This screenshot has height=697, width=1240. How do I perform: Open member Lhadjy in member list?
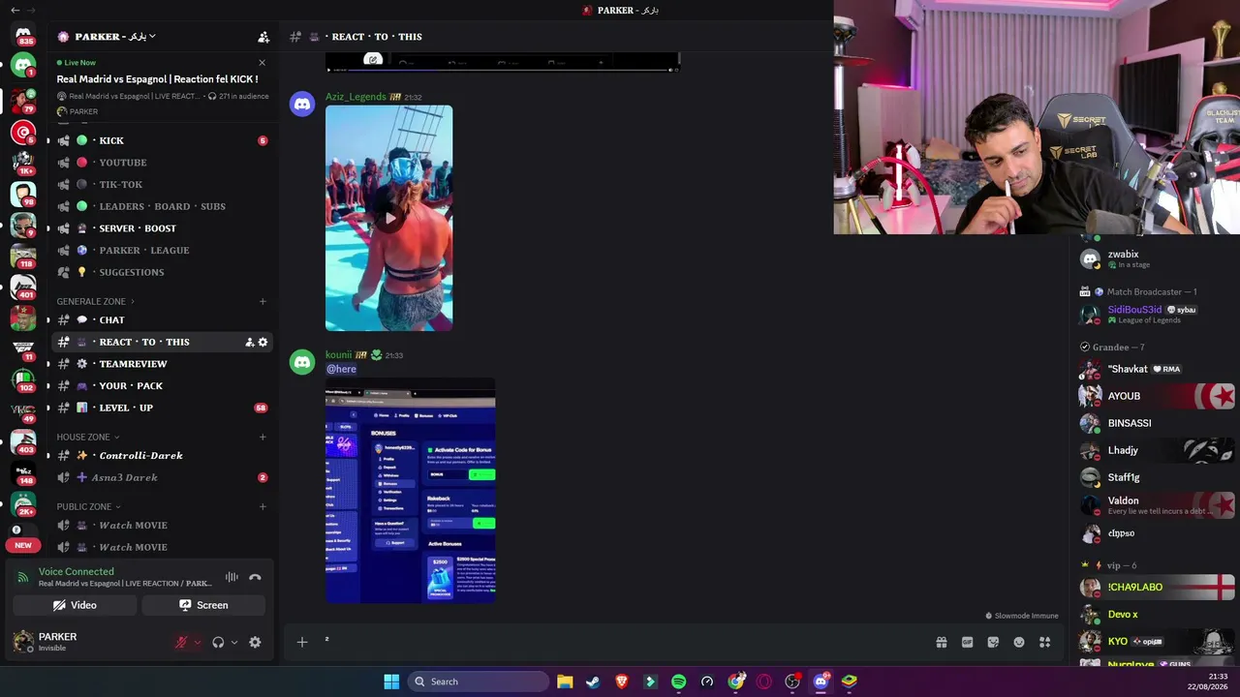click(1158, 450)
